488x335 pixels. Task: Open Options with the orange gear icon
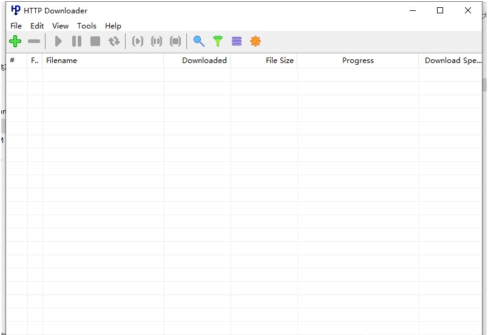256,41
